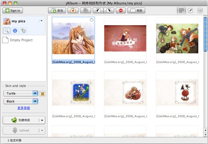Select the red background thumbnail
The image size is (208, 144).
(x=125, y=38)
